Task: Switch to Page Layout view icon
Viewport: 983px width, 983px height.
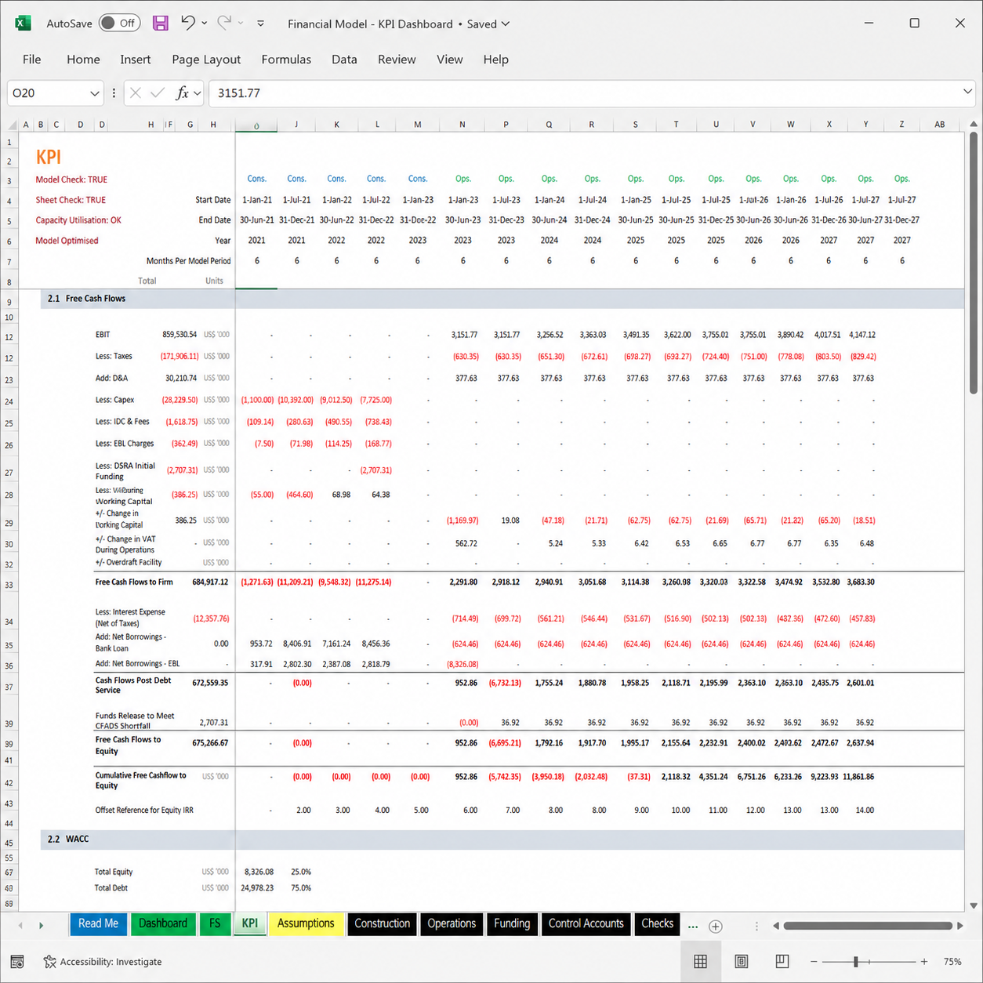Action: (742, 961)
